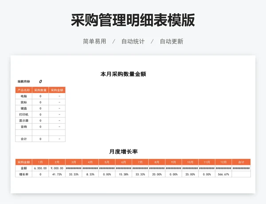Select the 9,000.00 amount cell
Screen dimensions: 266x204
point(57,168)
